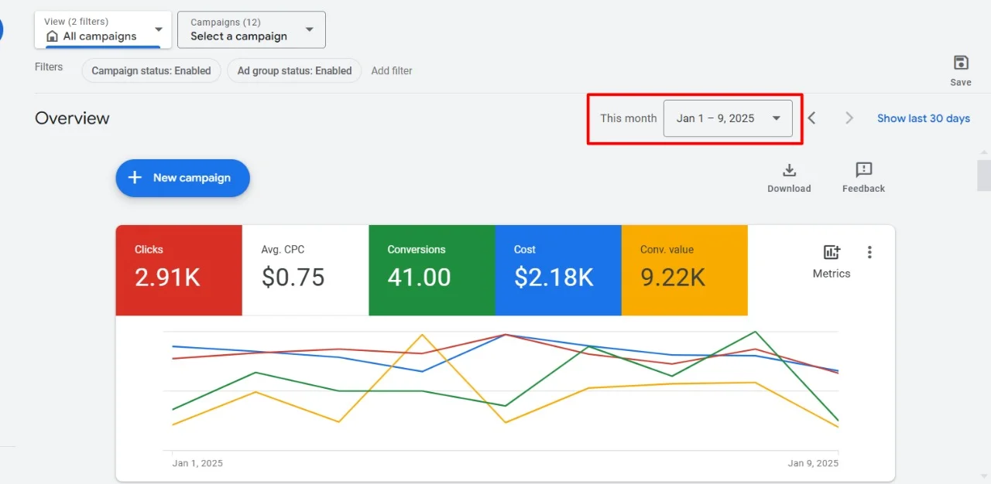The height and width of the screenshot is (484, 991).
Task: Go to next date range arrow
Action: coord(849,118)
